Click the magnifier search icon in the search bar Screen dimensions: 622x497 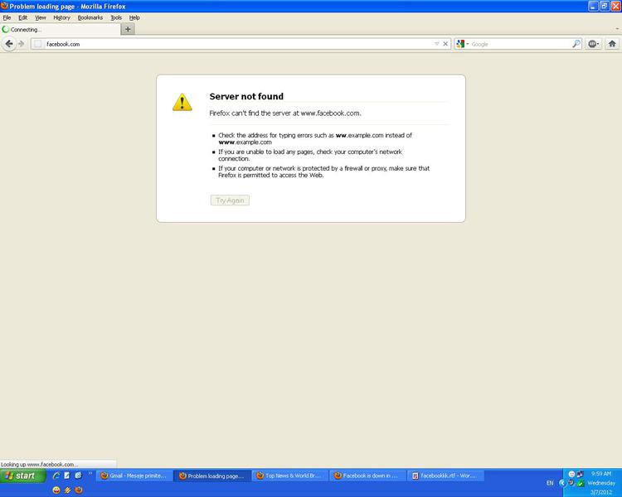[x=576, y=44]
